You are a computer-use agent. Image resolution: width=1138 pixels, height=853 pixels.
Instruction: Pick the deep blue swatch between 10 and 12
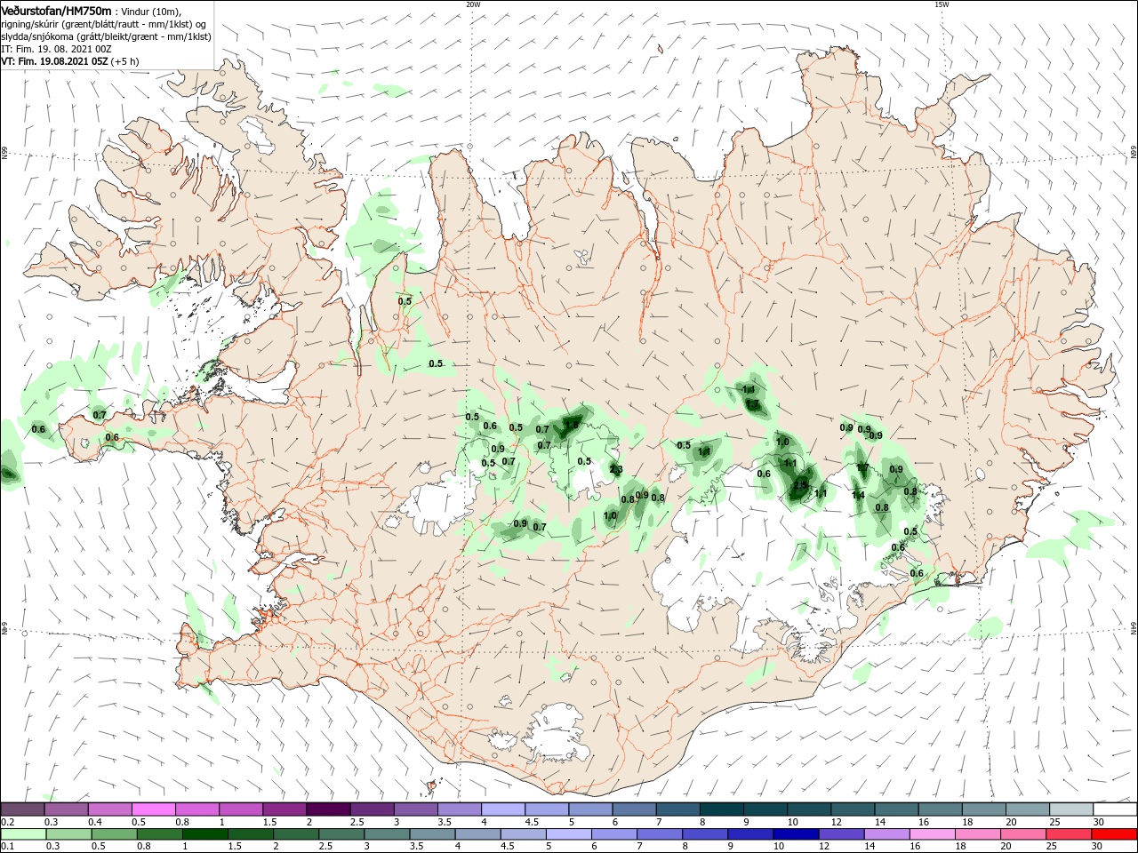click(x=797, y=834)
